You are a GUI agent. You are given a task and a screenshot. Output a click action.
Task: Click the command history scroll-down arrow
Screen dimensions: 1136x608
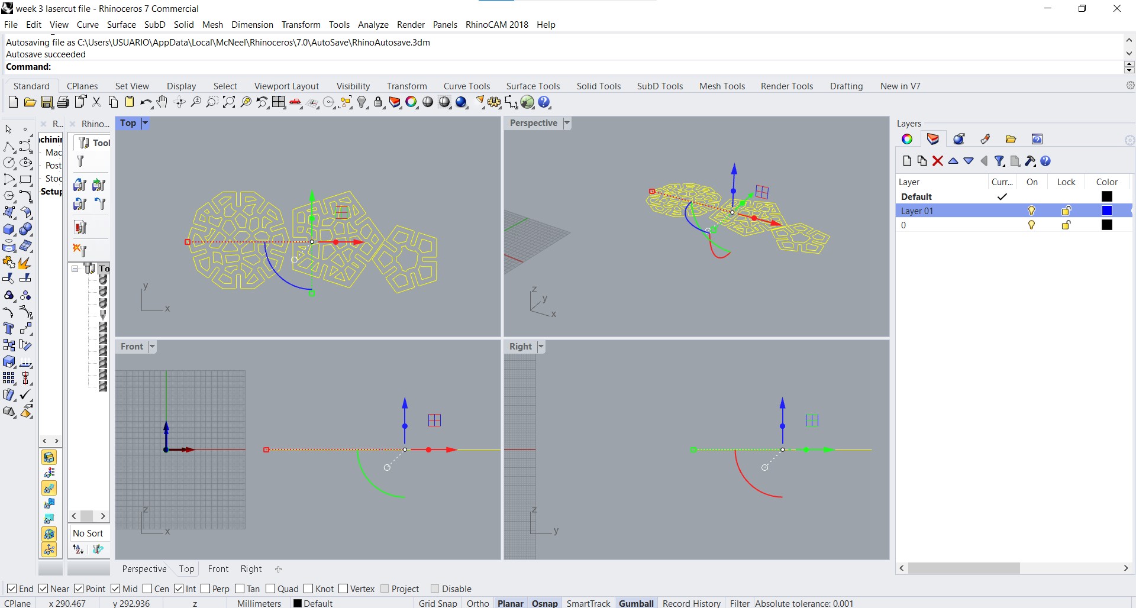point(1129,54)
